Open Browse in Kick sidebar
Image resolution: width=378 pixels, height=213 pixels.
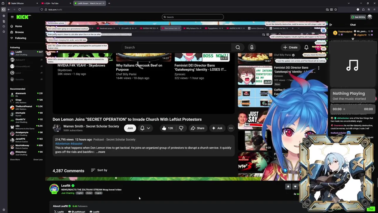pyautogui.click(x=19, y=32)
